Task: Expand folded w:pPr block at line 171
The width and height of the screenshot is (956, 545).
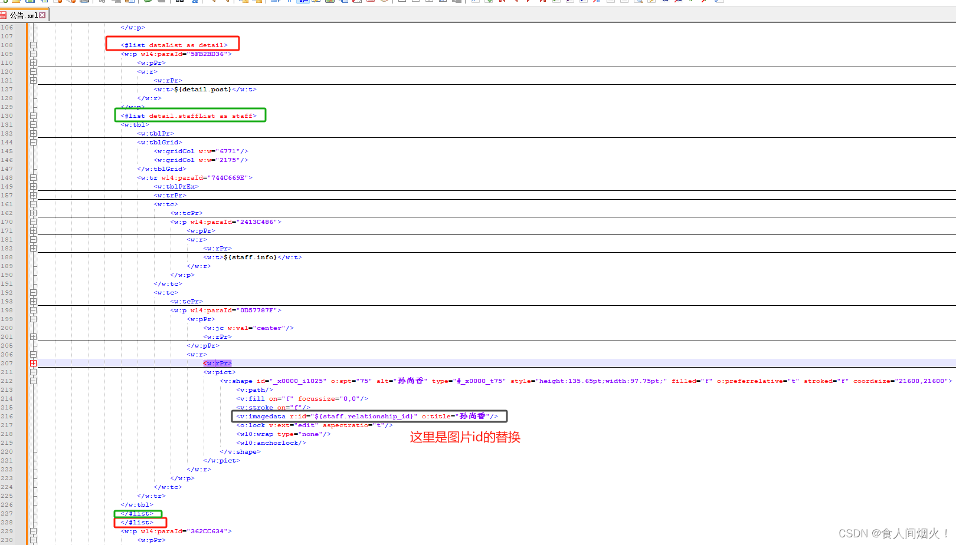Action: coord(33,231)
